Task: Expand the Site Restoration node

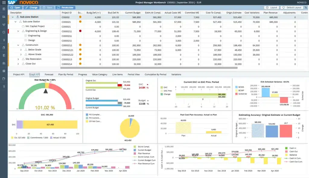Action: point(18,59)
